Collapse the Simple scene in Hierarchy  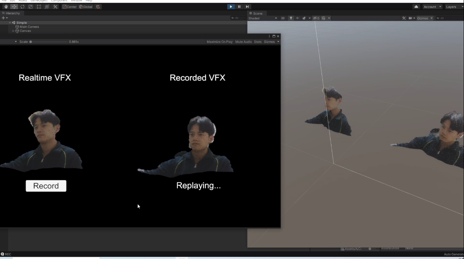(x=10, y=23)
